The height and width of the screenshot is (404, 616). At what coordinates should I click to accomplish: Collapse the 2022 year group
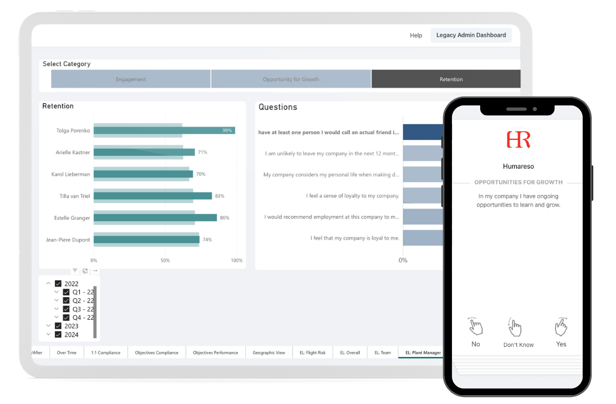[48, 284]
